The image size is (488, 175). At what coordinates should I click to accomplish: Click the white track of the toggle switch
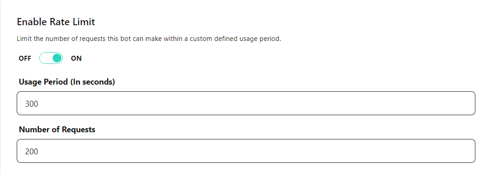pos(46,58)
